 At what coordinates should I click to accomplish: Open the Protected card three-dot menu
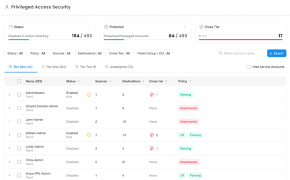(x=184, y=27)
